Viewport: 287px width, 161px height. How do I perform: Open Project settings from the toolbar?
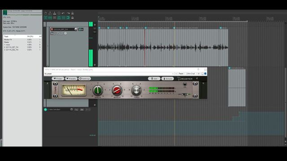[59, 13]
